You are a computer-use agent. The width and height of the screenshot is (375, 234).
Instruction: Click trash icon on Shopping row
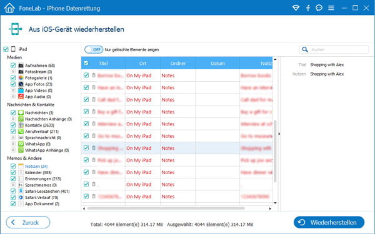(94, 148)
